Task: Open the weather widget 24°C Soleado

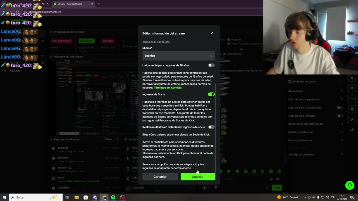Action: [288, 197]
